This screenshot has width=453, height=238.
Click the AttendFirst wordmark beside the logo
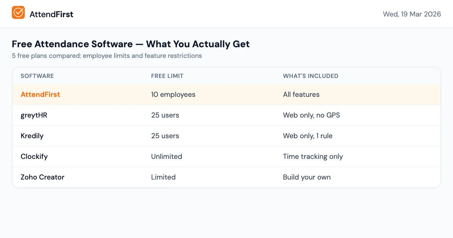51,14
